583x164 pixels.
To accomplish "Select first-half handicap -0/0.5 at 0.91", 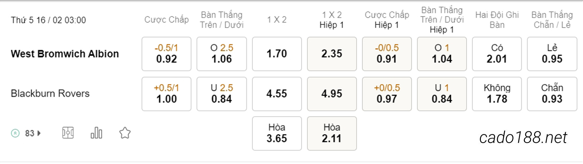I will tap(387, 54).
